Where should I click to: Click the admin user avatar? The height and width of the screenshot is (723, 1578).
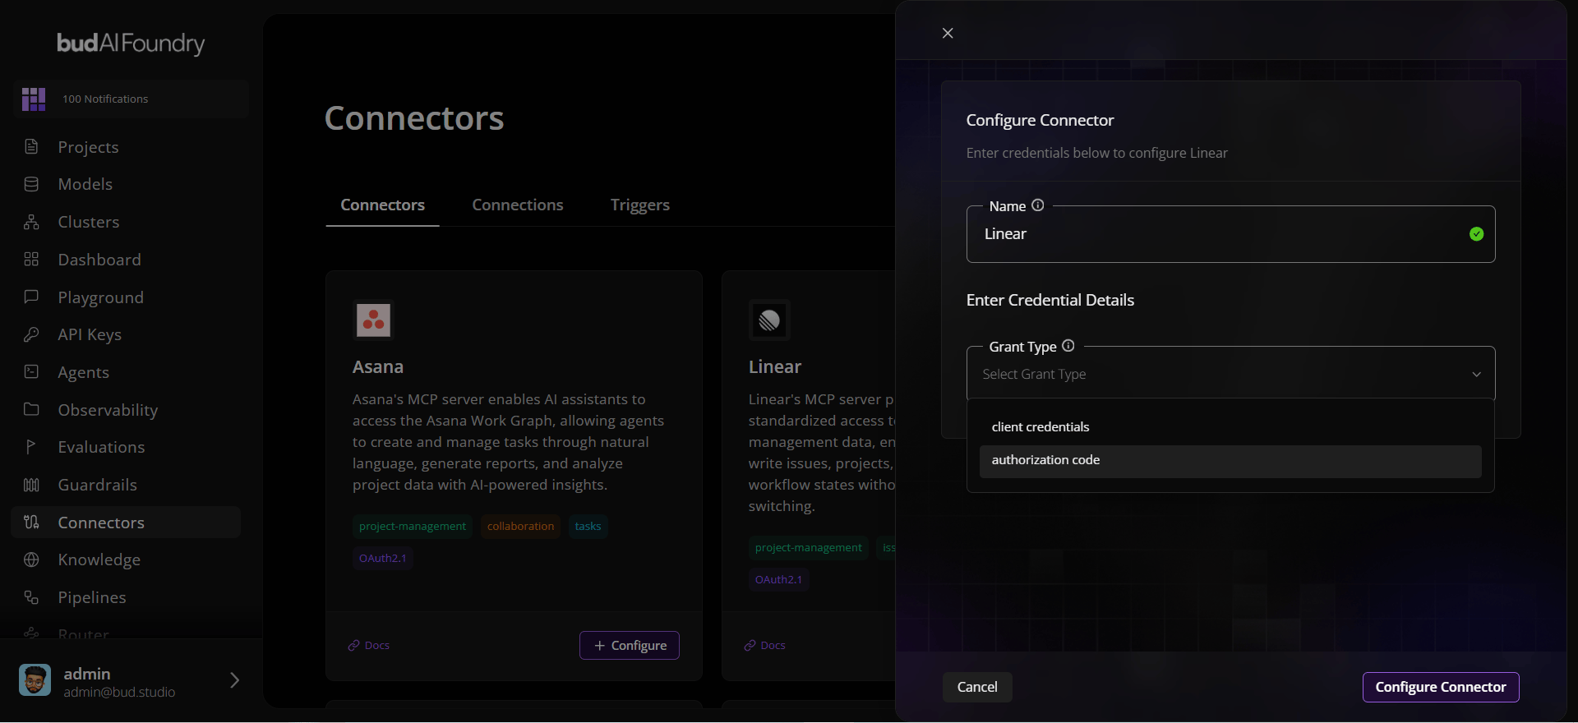(x=35, y=680)
